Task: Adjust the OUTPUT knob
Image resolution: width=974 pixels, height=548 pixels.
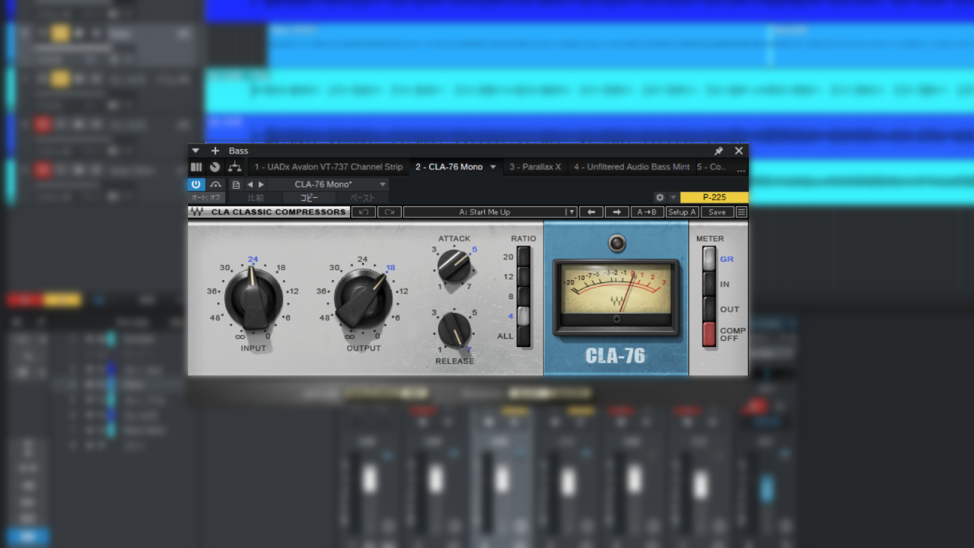Action: (x=364, y=298)
